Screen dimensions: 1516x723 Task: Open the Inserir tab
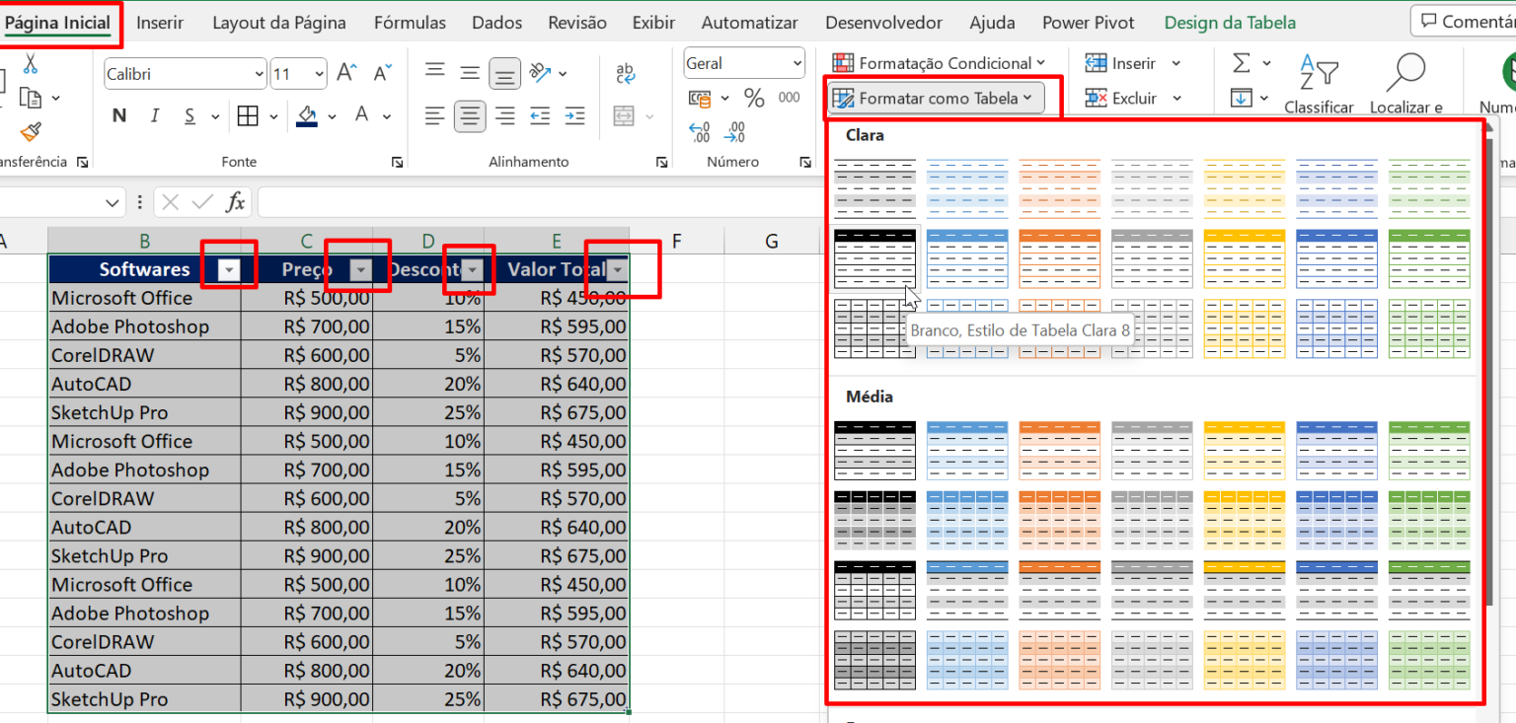click(160, 23)
